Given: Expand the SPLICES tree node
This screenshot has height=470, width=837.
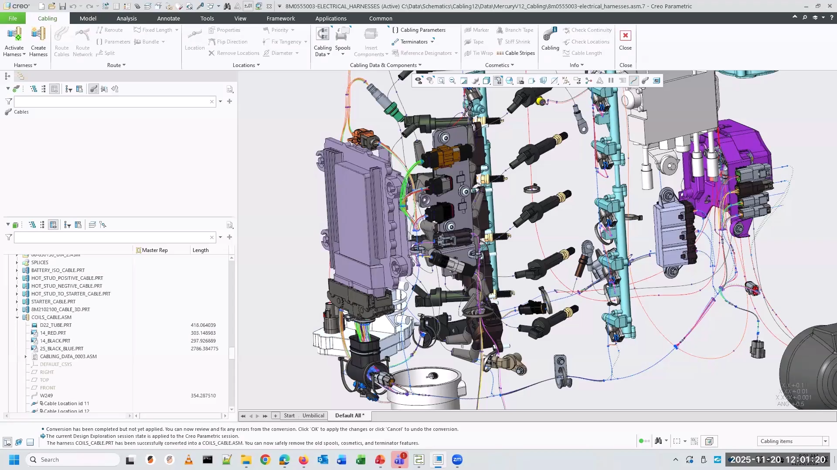Looking at the screenshot, I should [x=17, y=262].
